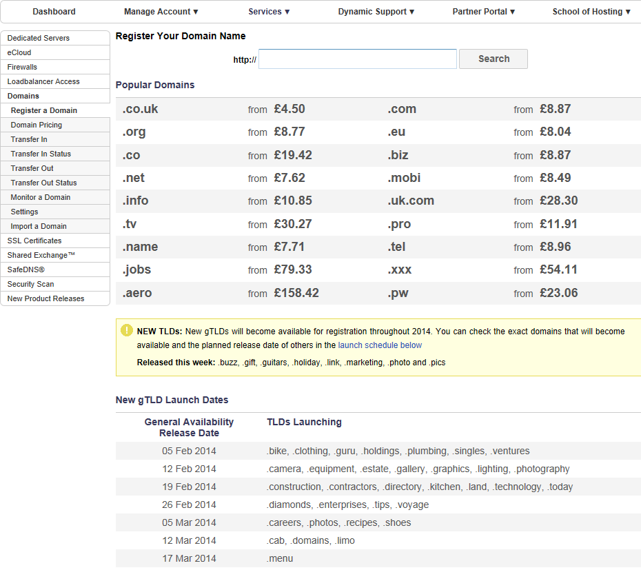
Task: Select the .menu TLD entry
Action: click(280, 558)
